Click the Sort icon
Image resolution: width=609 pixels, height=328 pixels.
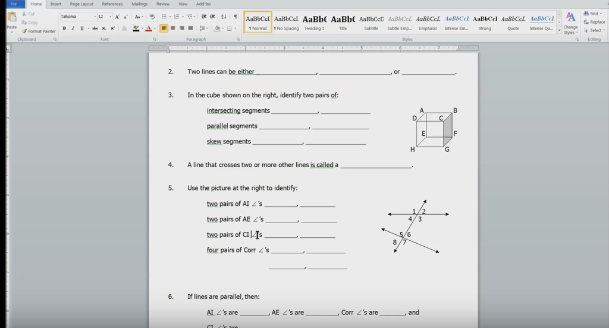(224, 17)
